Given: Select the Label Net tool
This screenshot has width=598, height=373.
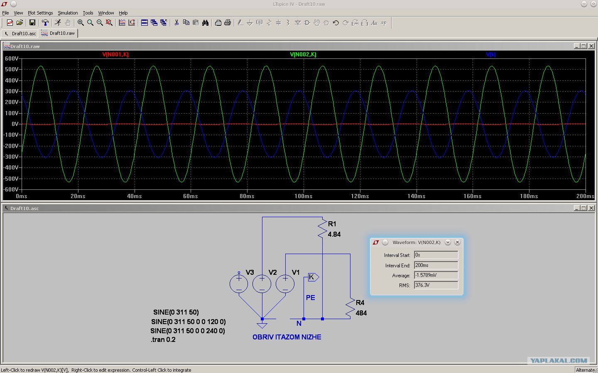Looking at the screenshot, I should pos(260,23).
